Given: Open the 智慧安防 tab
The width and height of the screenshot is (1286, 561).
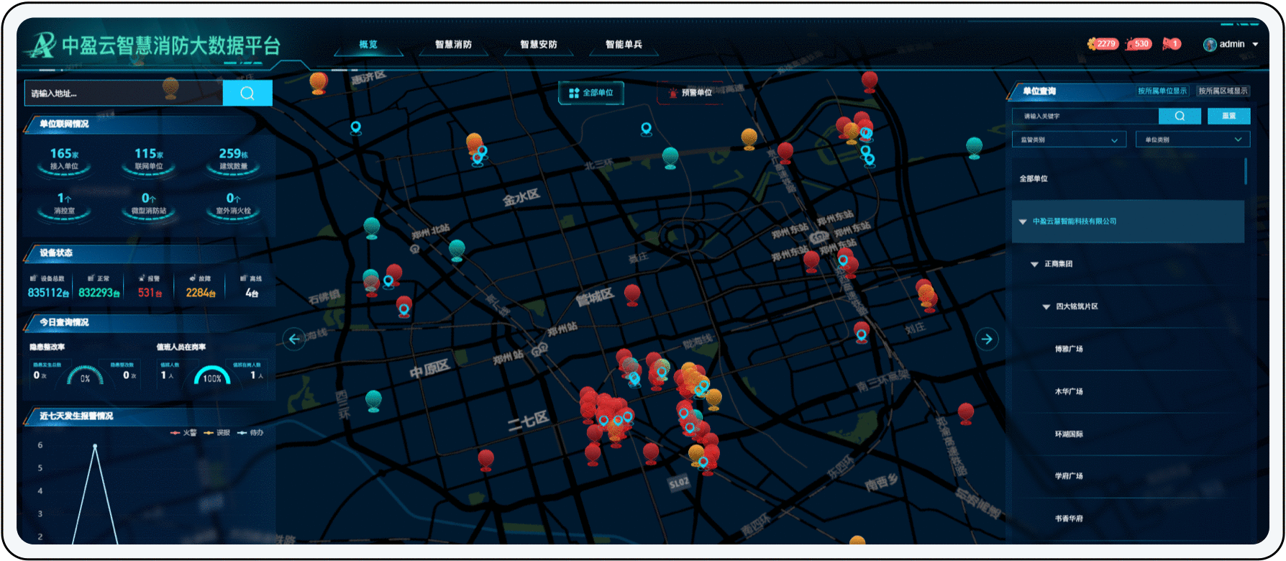Looking at the screenshot, I should 539,45.
